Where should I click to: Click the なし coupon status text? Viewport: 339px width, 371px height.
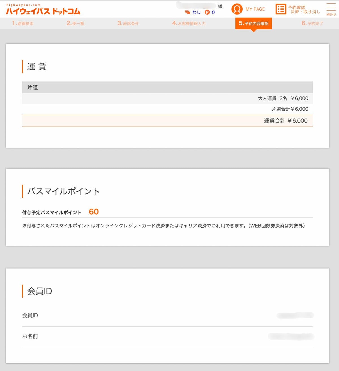[x=196, y=12]
